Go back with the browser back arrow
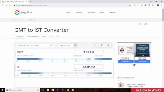Image resolution: width=164 pixels, height=92 pixels. point(3,5)
